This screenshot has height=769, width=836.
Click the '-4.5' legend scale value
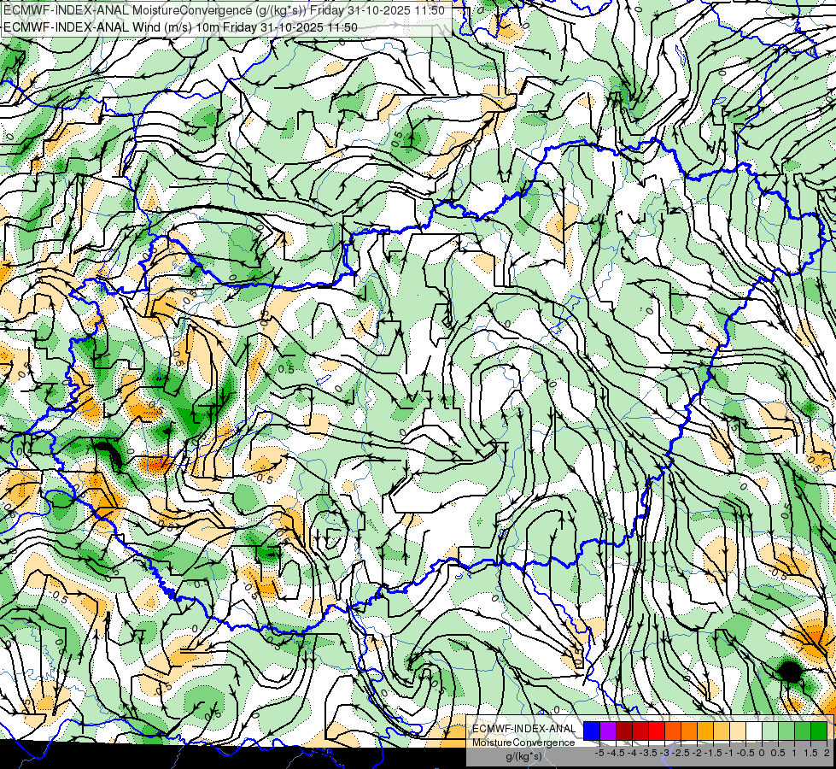(x=616, y=753)
